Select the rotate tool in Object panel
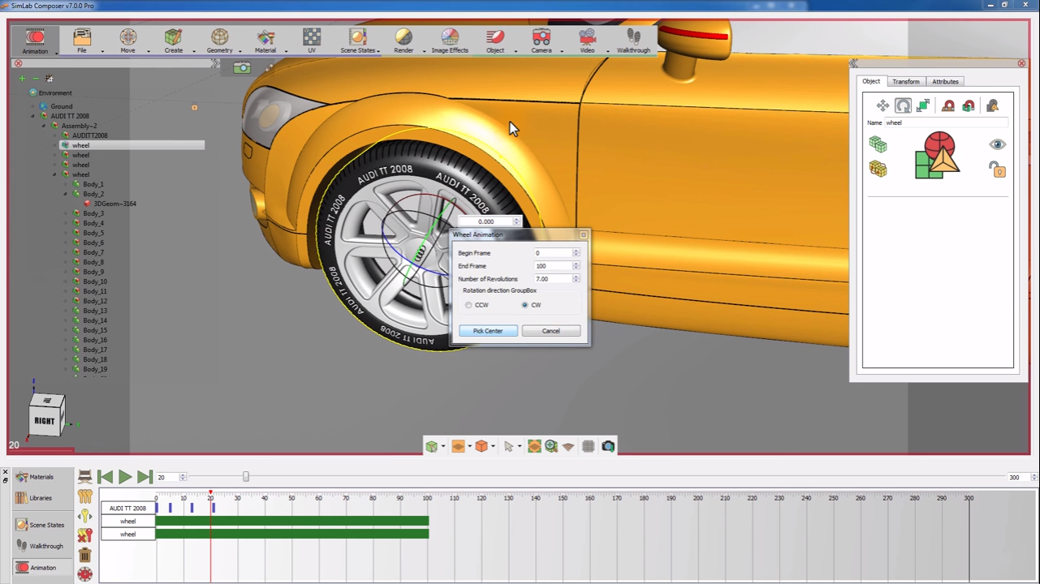The width and height of the screenshot is (1040, 584). [903, 106]
